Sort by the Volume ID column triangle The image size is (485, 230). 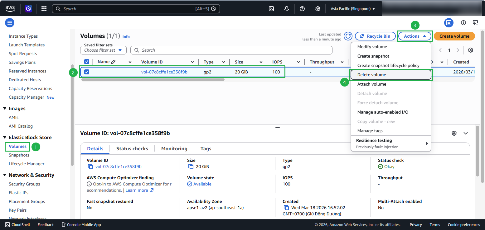click(192, 62)
